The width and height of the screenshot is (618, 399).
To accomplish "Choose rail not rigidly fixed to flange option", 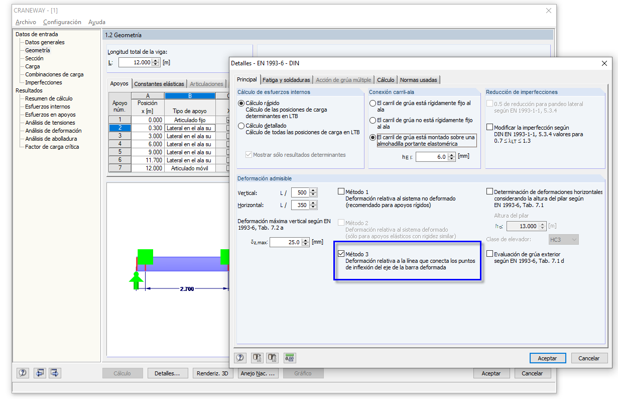I will pyautogui.click(x=373, y=121).
